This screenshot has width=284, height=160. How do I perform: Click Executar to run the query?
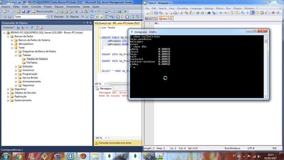(x=57, y=17)
